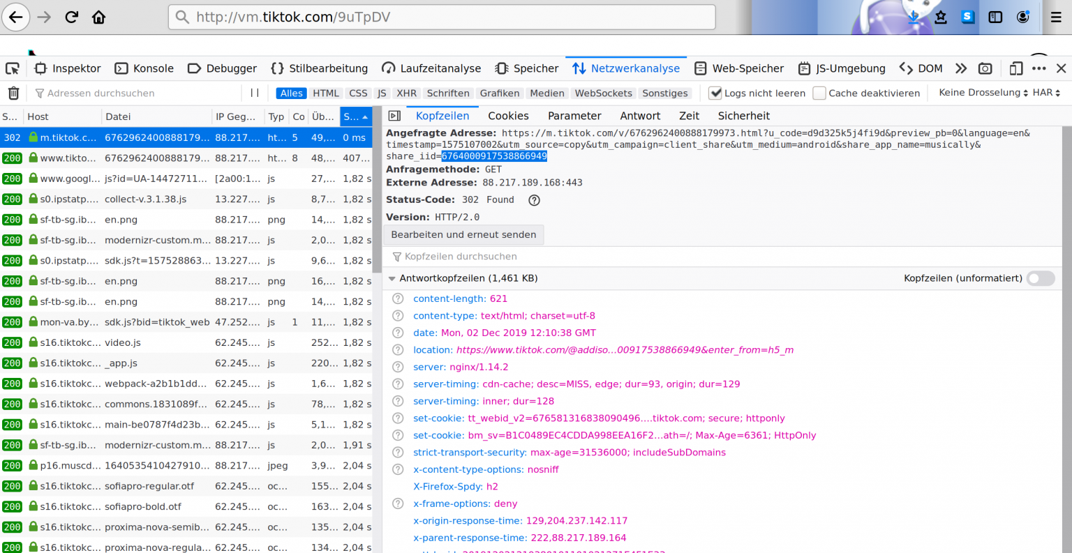The height and width of the screenshot is (553, 1072).
Task: Open the Konsole tab
Action: pyautogui.click(x=144, y=68)
